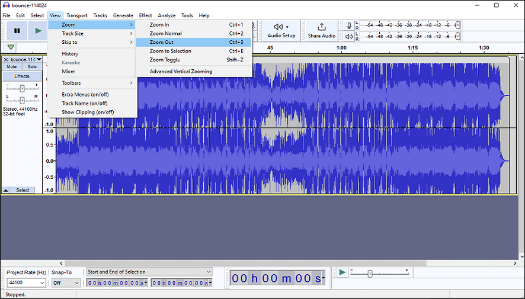Open the Effect menu
525x299 pixels.
click(145, 15)
